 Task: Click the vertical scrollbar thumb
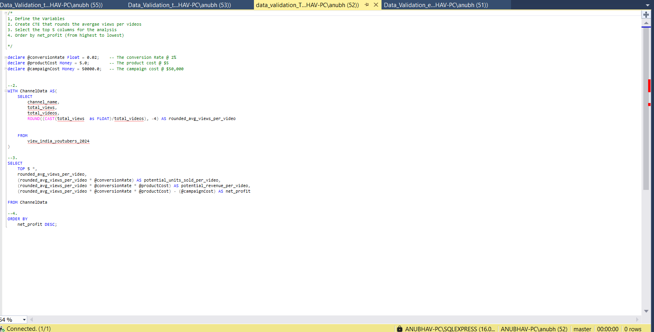point(646,109)
